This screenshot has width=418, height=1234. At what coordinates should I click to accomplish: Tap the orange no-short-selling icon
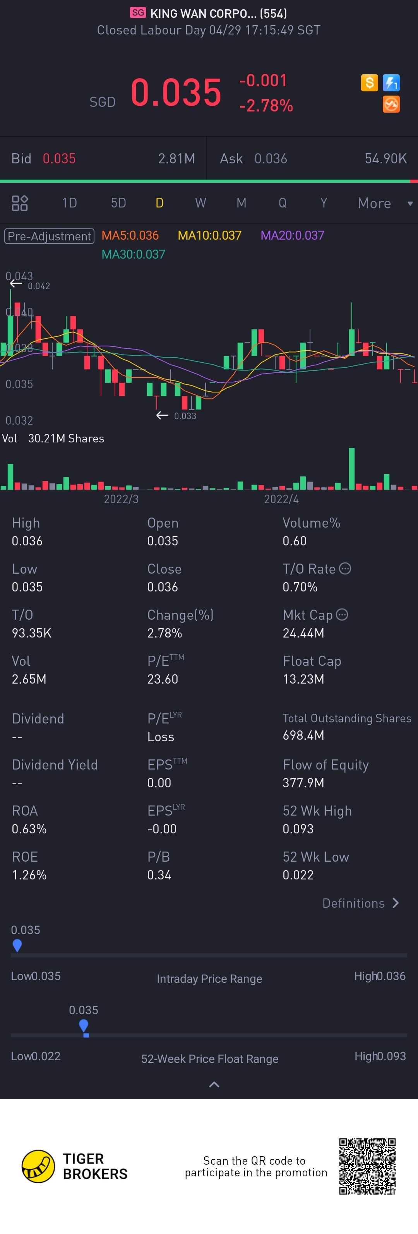[x=391, y=105]
